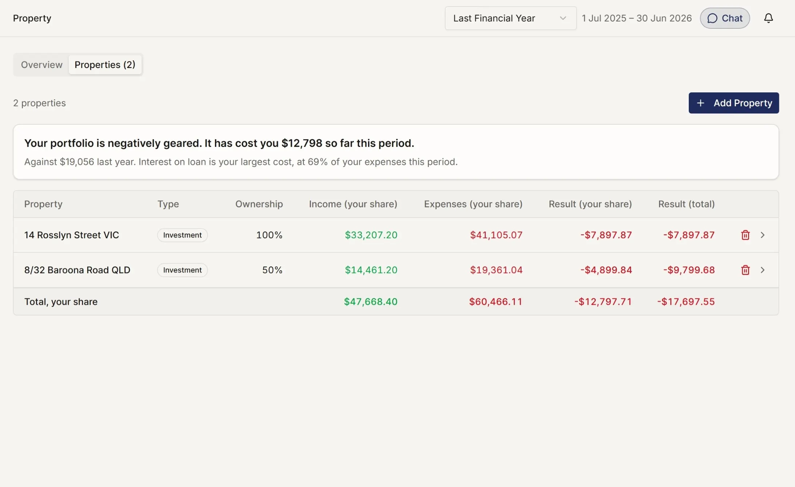Click the Expenses (your share) column header
The image size is (795, 487).
[473, 204]
